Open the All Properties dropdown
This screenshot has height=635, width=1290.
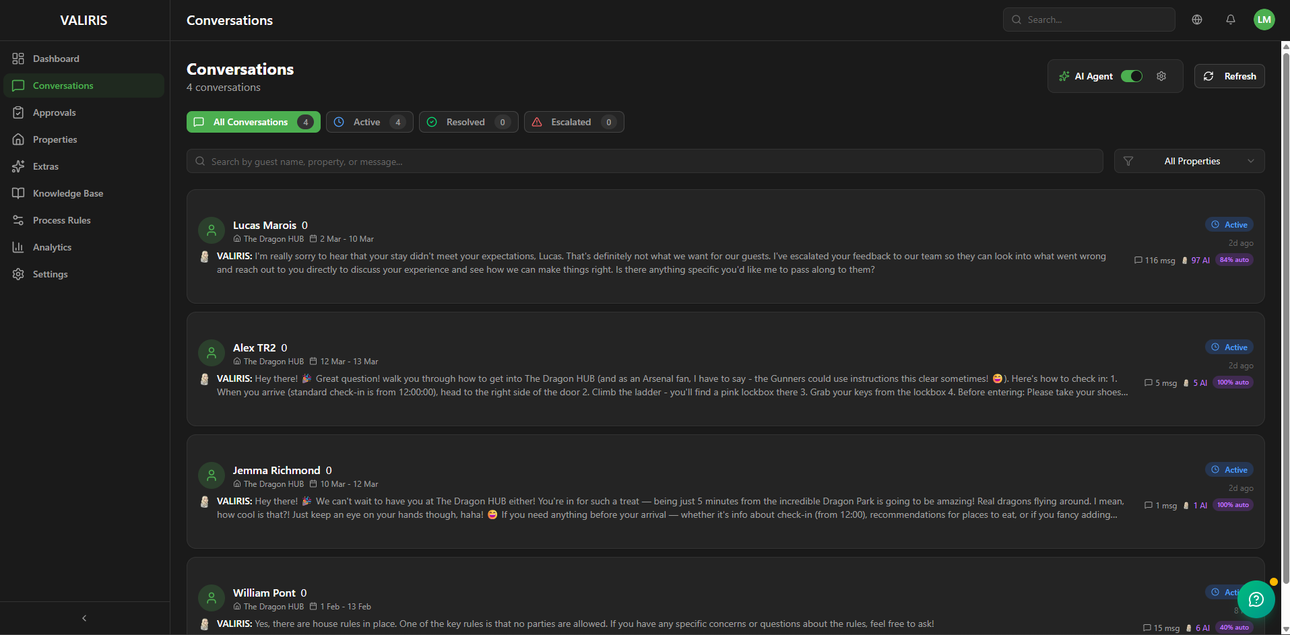1192,161
